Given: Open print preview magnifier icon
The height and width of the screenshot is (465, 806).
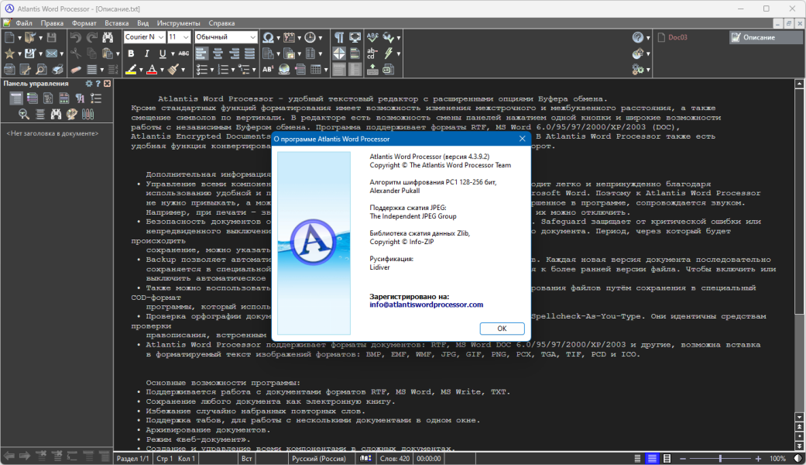Looking at the screenshot, I should (41, 70).
